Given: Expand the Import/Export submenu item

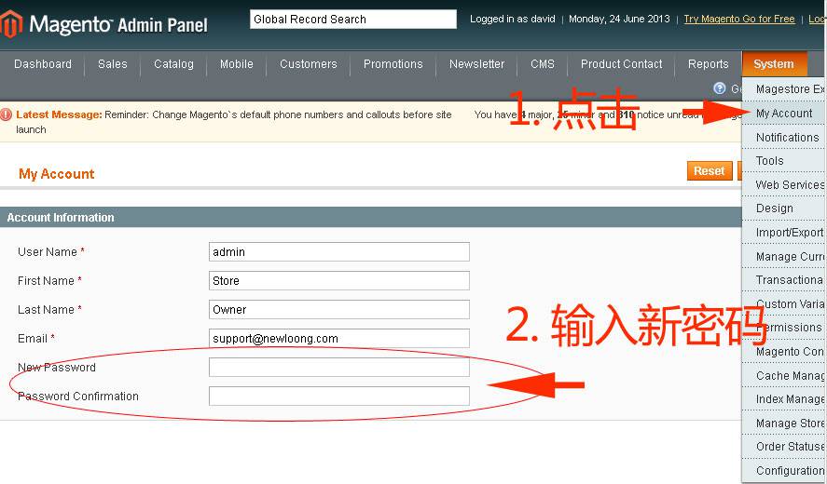Looking at the screenshot, I should coord(789,233).
